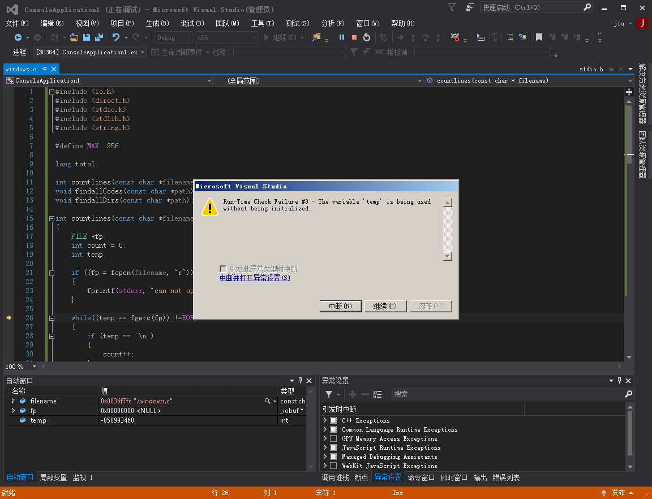Image resolution: width=652 pixels, height=499 pixels.
Task: Click the dialog message scroll down arrow
Action: tap(448, 256)
